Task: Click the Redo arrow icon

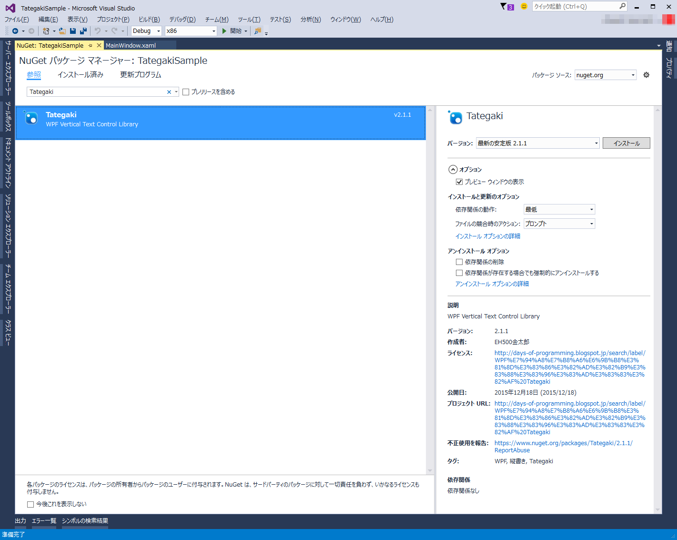Action: pos(114,31)
